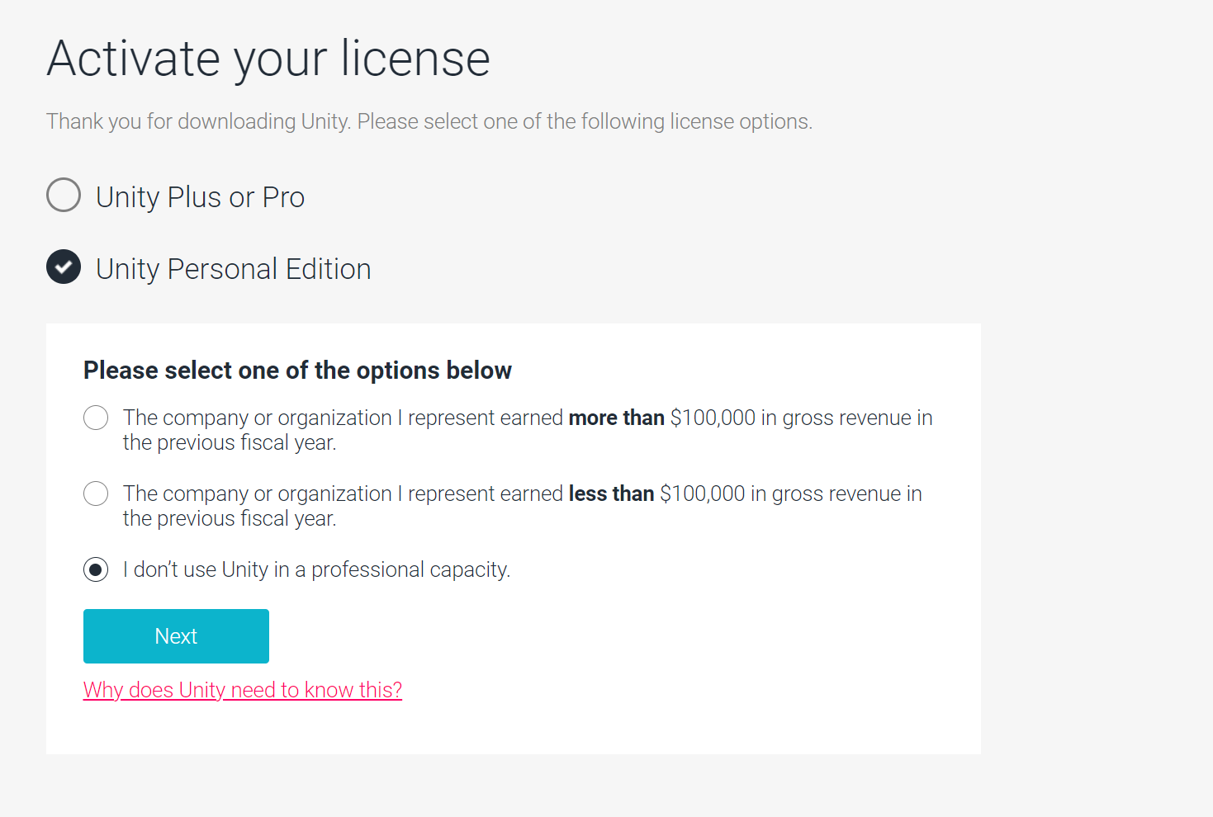This screenshot has width=1213, height=817.
Task: Click the "Activate your license" heading
Action: (268, 59)
